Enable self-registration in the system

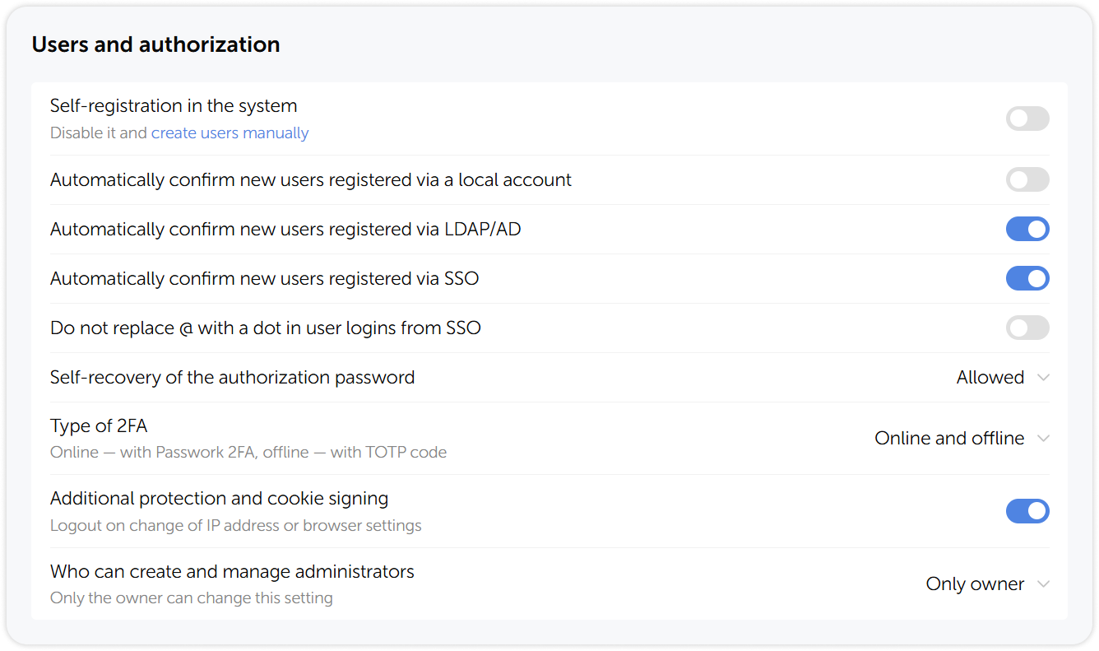coord(1027,119)
